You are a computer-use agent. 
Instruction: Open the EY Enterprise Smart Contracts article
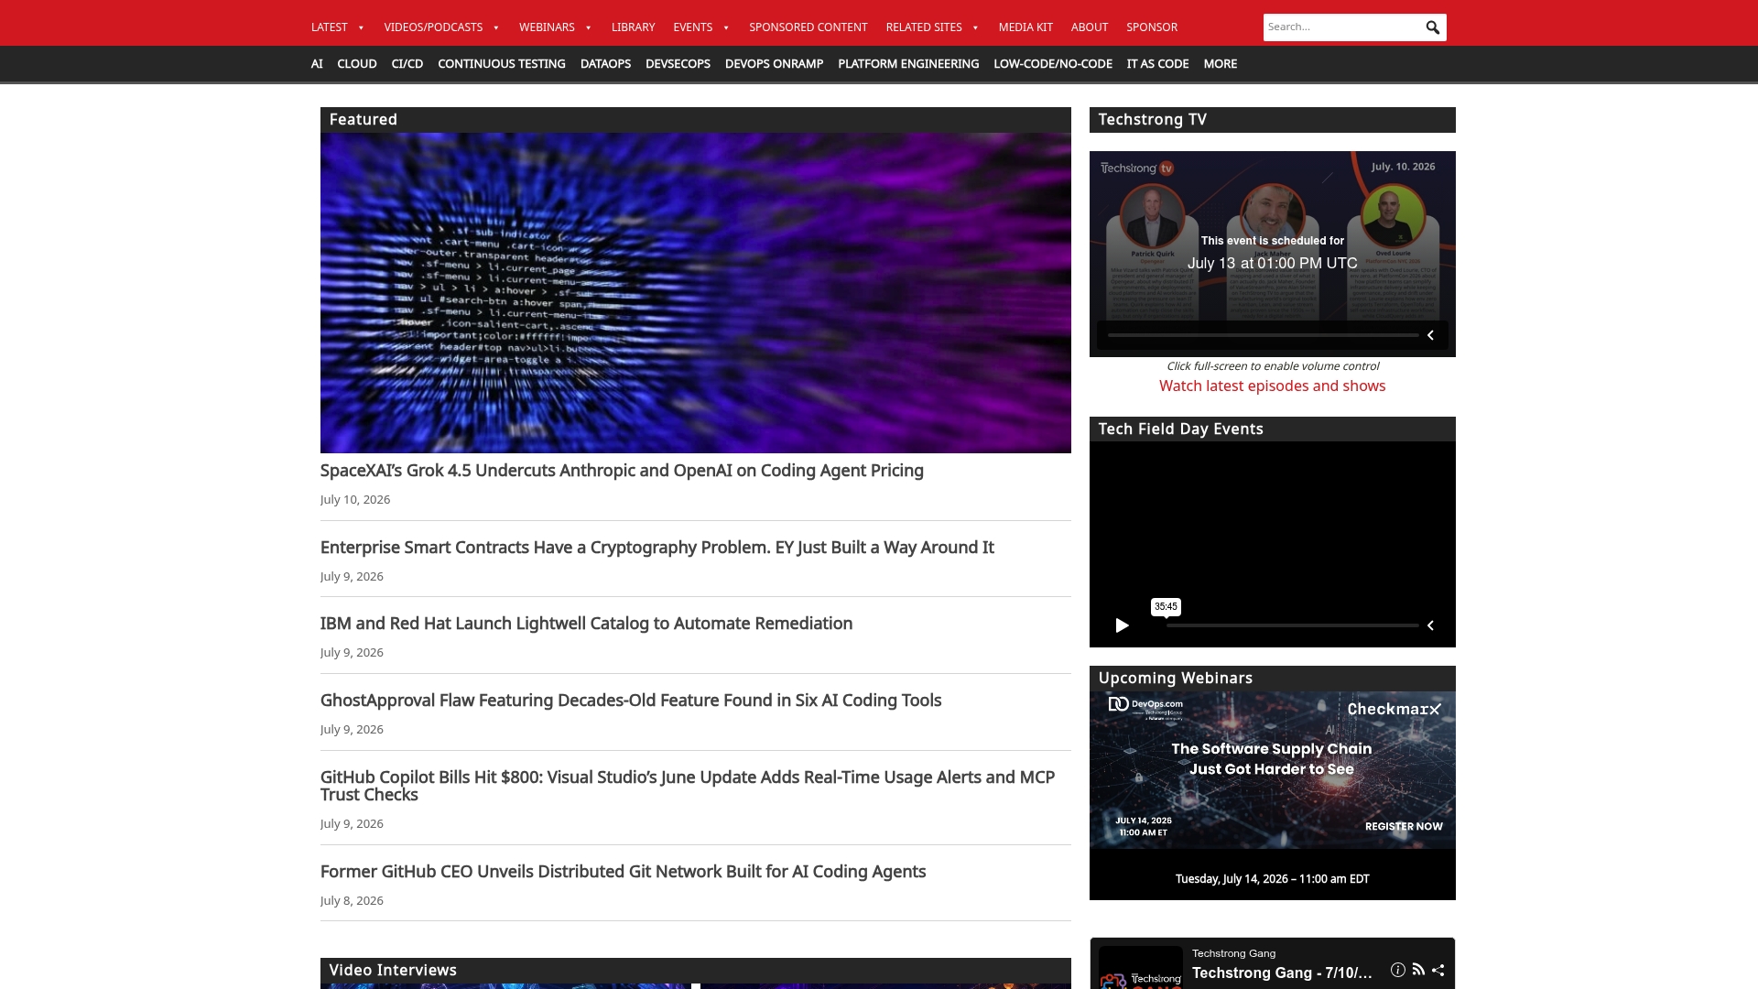657,548
